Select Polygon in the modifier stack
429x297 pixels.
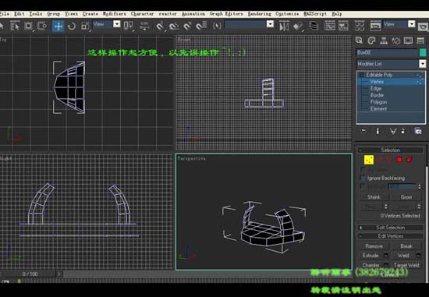[x=378, y=102]
